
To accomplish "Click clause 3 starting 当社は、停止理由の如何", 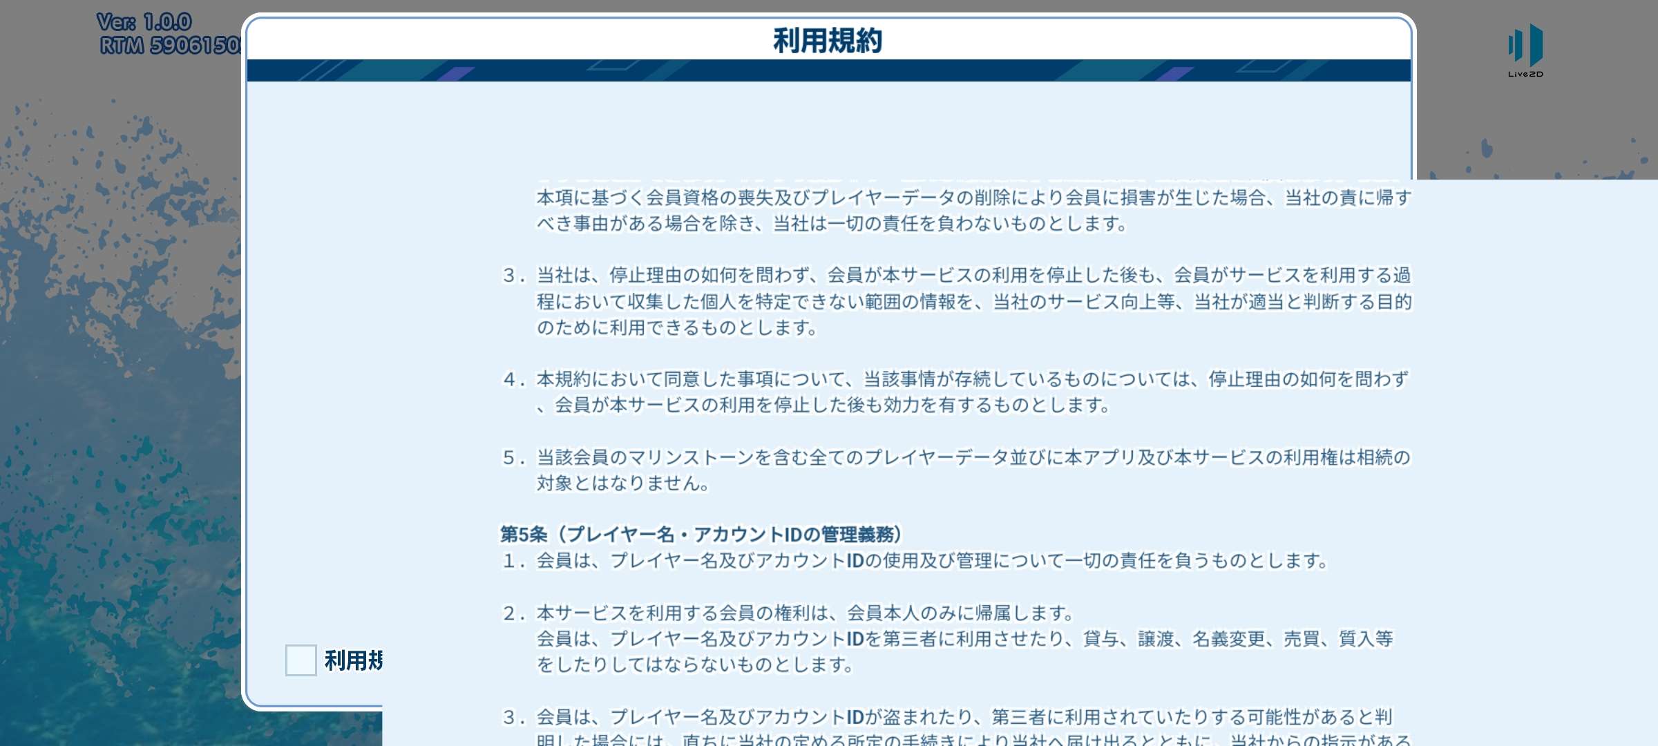I will point(957,301).
